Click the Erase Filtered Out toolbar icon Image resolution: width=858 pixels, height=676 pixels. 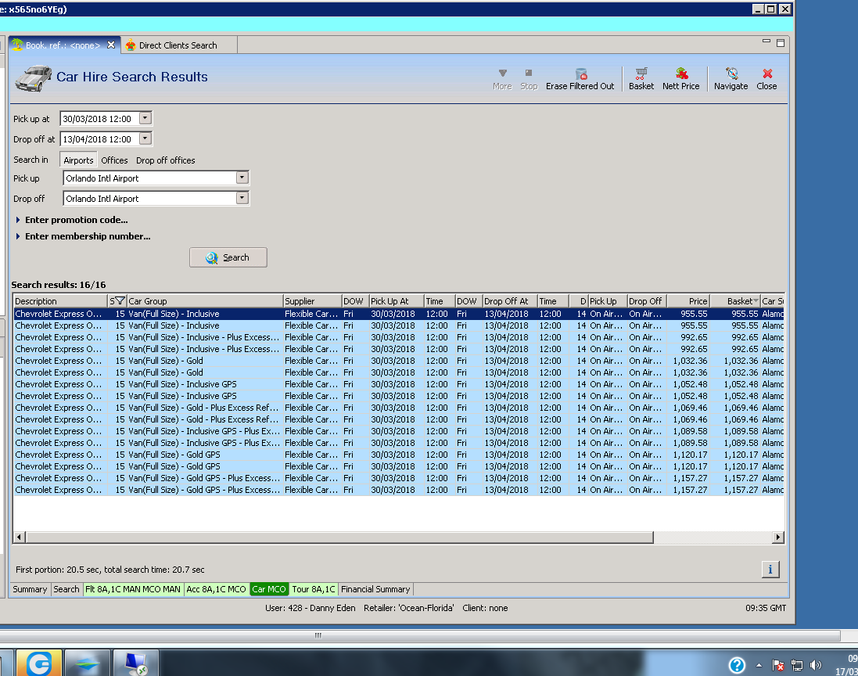pyautogui.click(x=580, y=74)
